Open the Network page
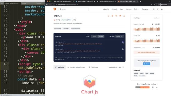 pyautogui.click(x=114, y=9)
